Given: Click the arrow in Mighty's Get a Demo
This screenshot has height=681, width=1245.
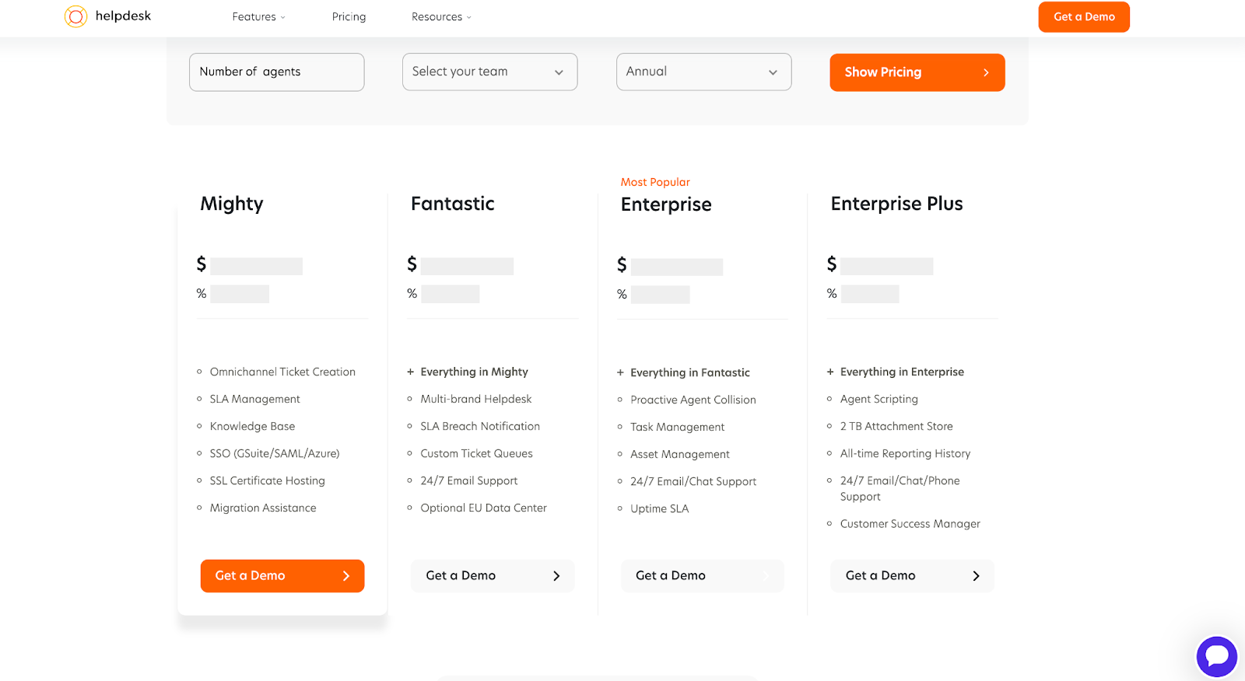Looking at the screenshot, I should point(346,576).
